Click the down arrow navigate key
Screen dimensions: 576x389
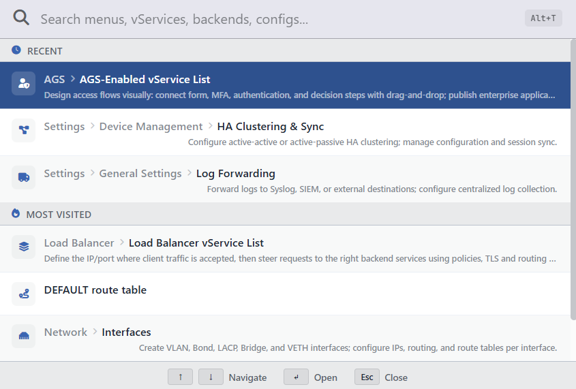(x=211, y=377)
